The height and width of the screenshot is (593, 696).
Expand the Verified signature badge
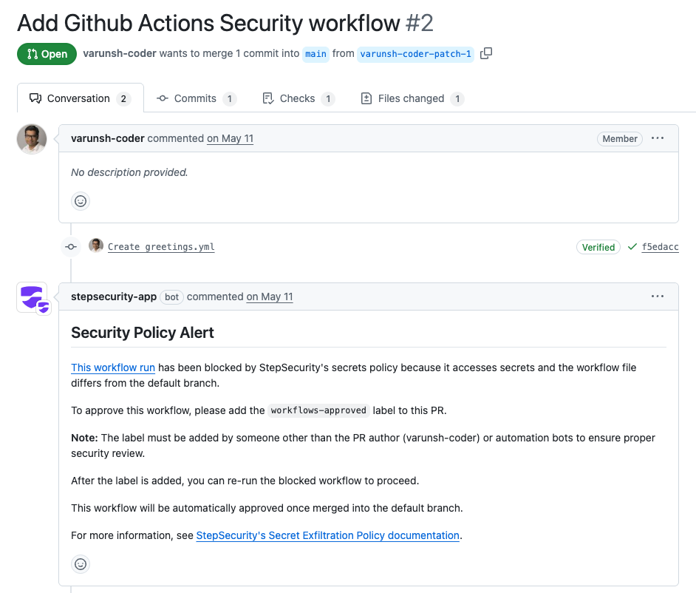pos(598,246)
